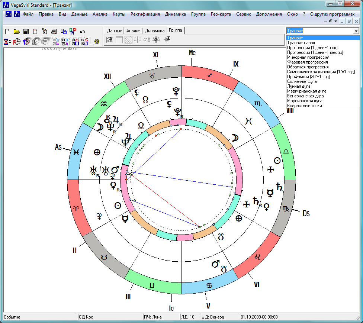
Task: Click the red document icon
Action: [x=35, y=32]
